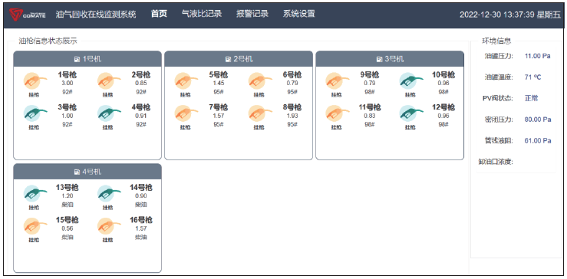Click the PV阀状态 正常 value
Screen dimensions: 567x279
(531, 98)
